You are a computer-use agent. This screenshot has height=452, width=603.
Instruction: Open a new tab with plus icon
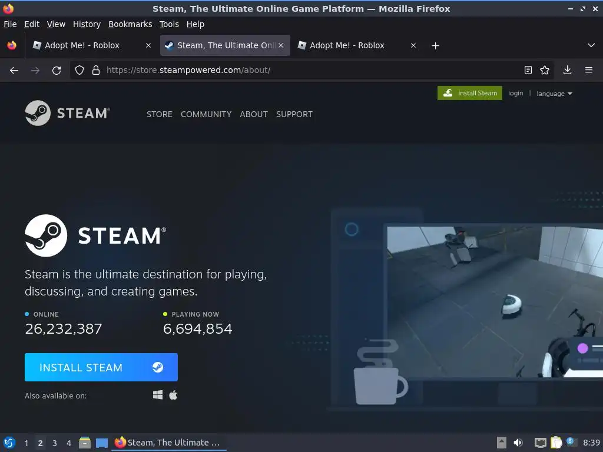pyautogui.click(x=435, y=46)
